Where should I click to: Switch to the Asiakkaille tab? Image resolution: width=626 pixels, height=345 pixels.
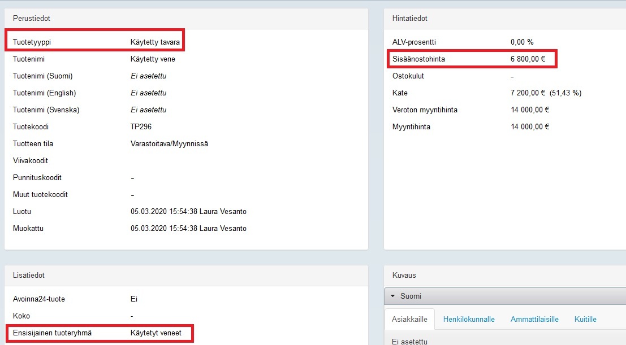point(409,319)
